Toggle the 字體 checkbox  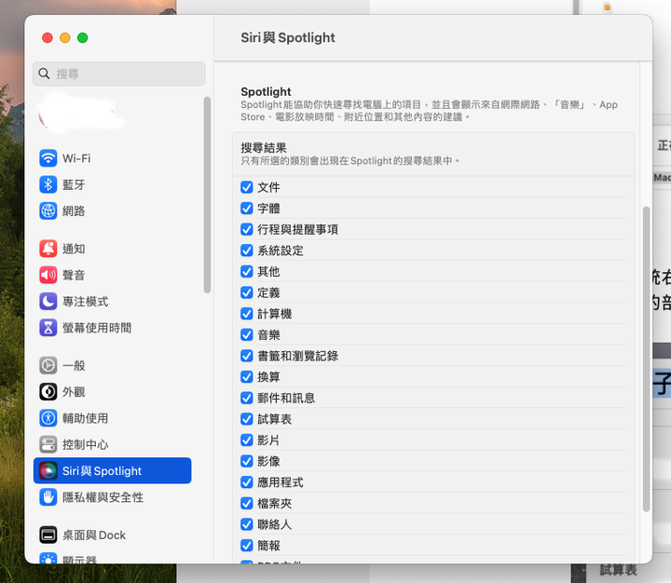(x=246, y=209)
